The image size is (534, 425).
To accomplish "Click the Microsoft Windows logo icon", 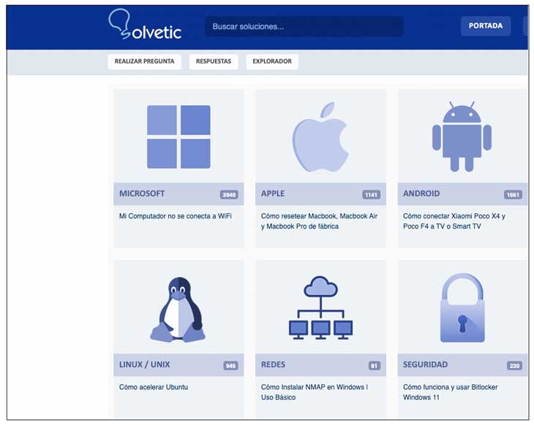I will pos(178,137).
